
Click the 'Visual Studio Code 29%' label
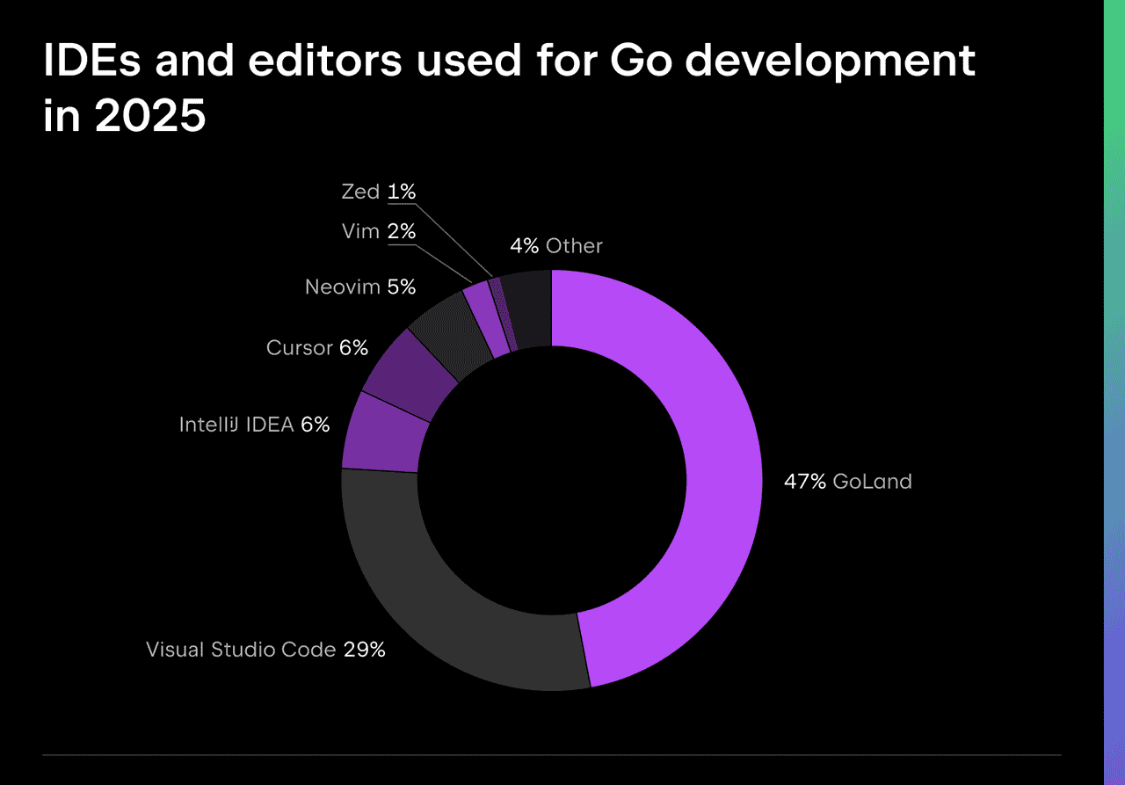pos(265,650)
